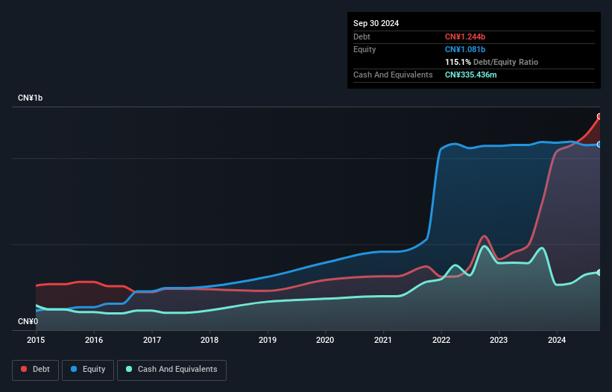612x392 pixels.
Task: Click the CN¥1.244b debt value
Action: pos(465,37)
